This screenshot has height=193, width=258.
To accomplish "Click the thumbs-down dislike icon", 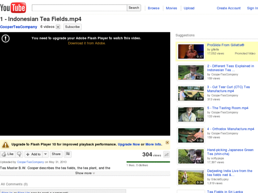I will pos(19,154).
